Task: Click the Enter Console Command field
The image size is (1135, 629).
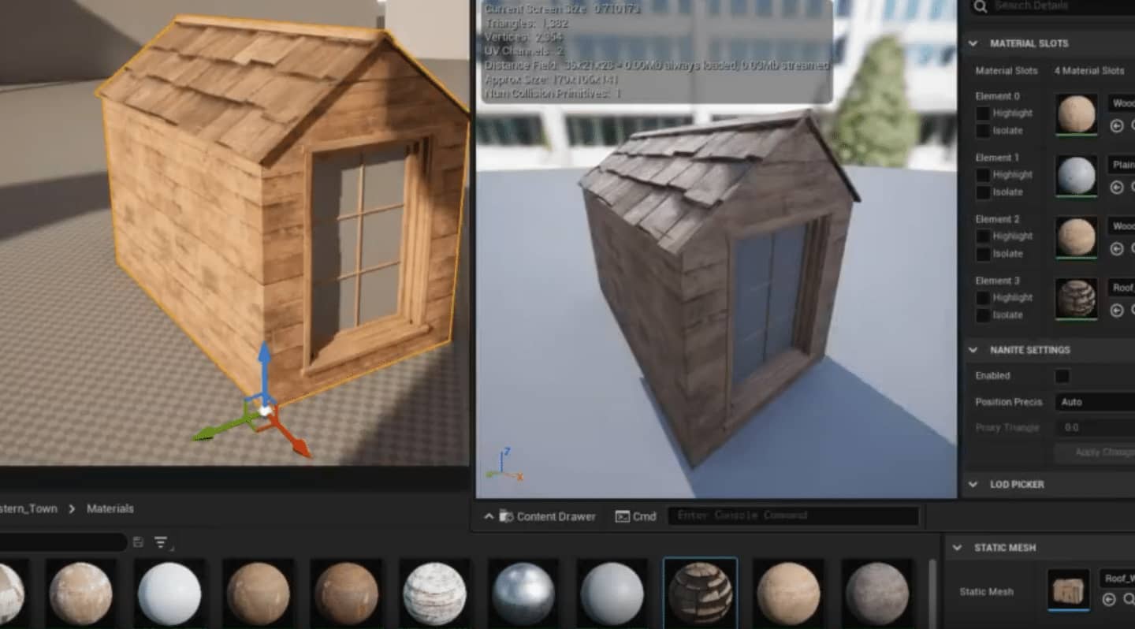Action: click(793, 515)
